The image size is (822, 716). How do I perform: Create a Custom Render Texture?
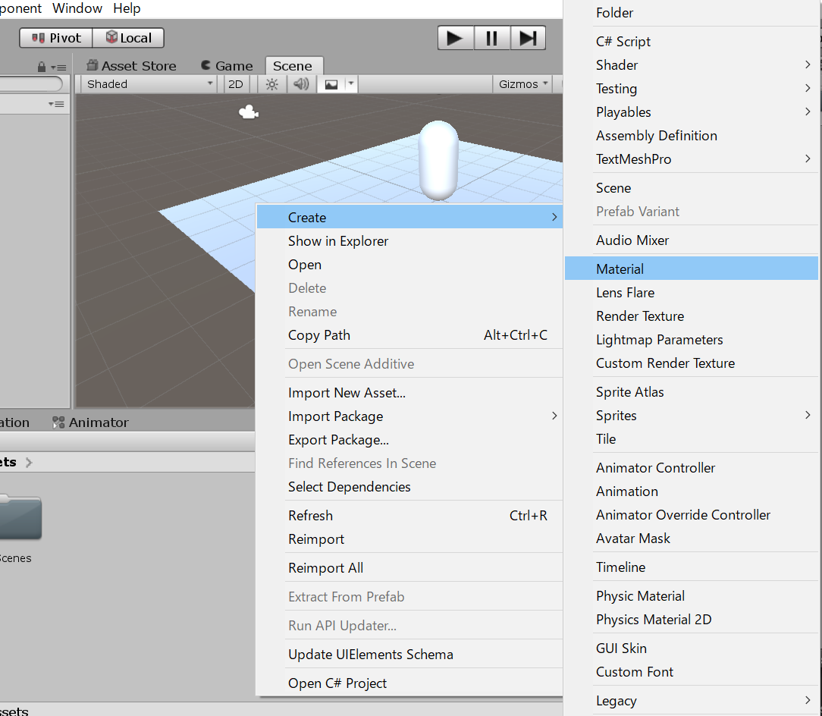point(692,363)
